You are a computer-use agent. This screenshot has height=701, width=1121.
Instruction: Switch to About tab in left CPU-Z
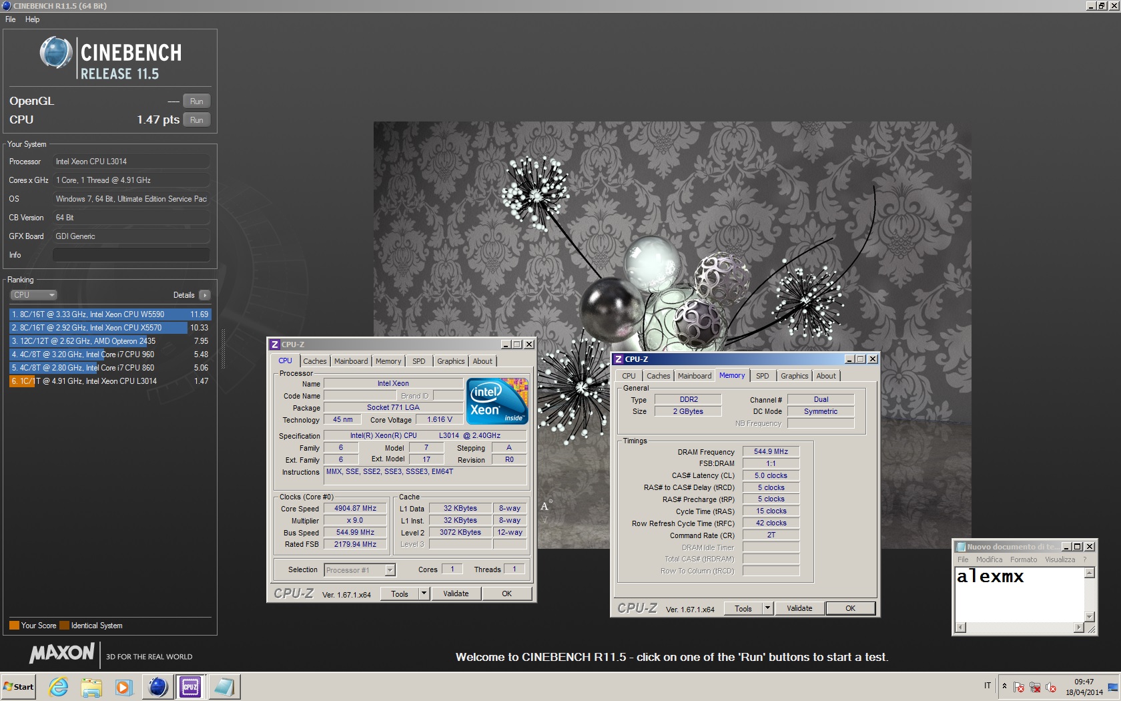(482, 361)
